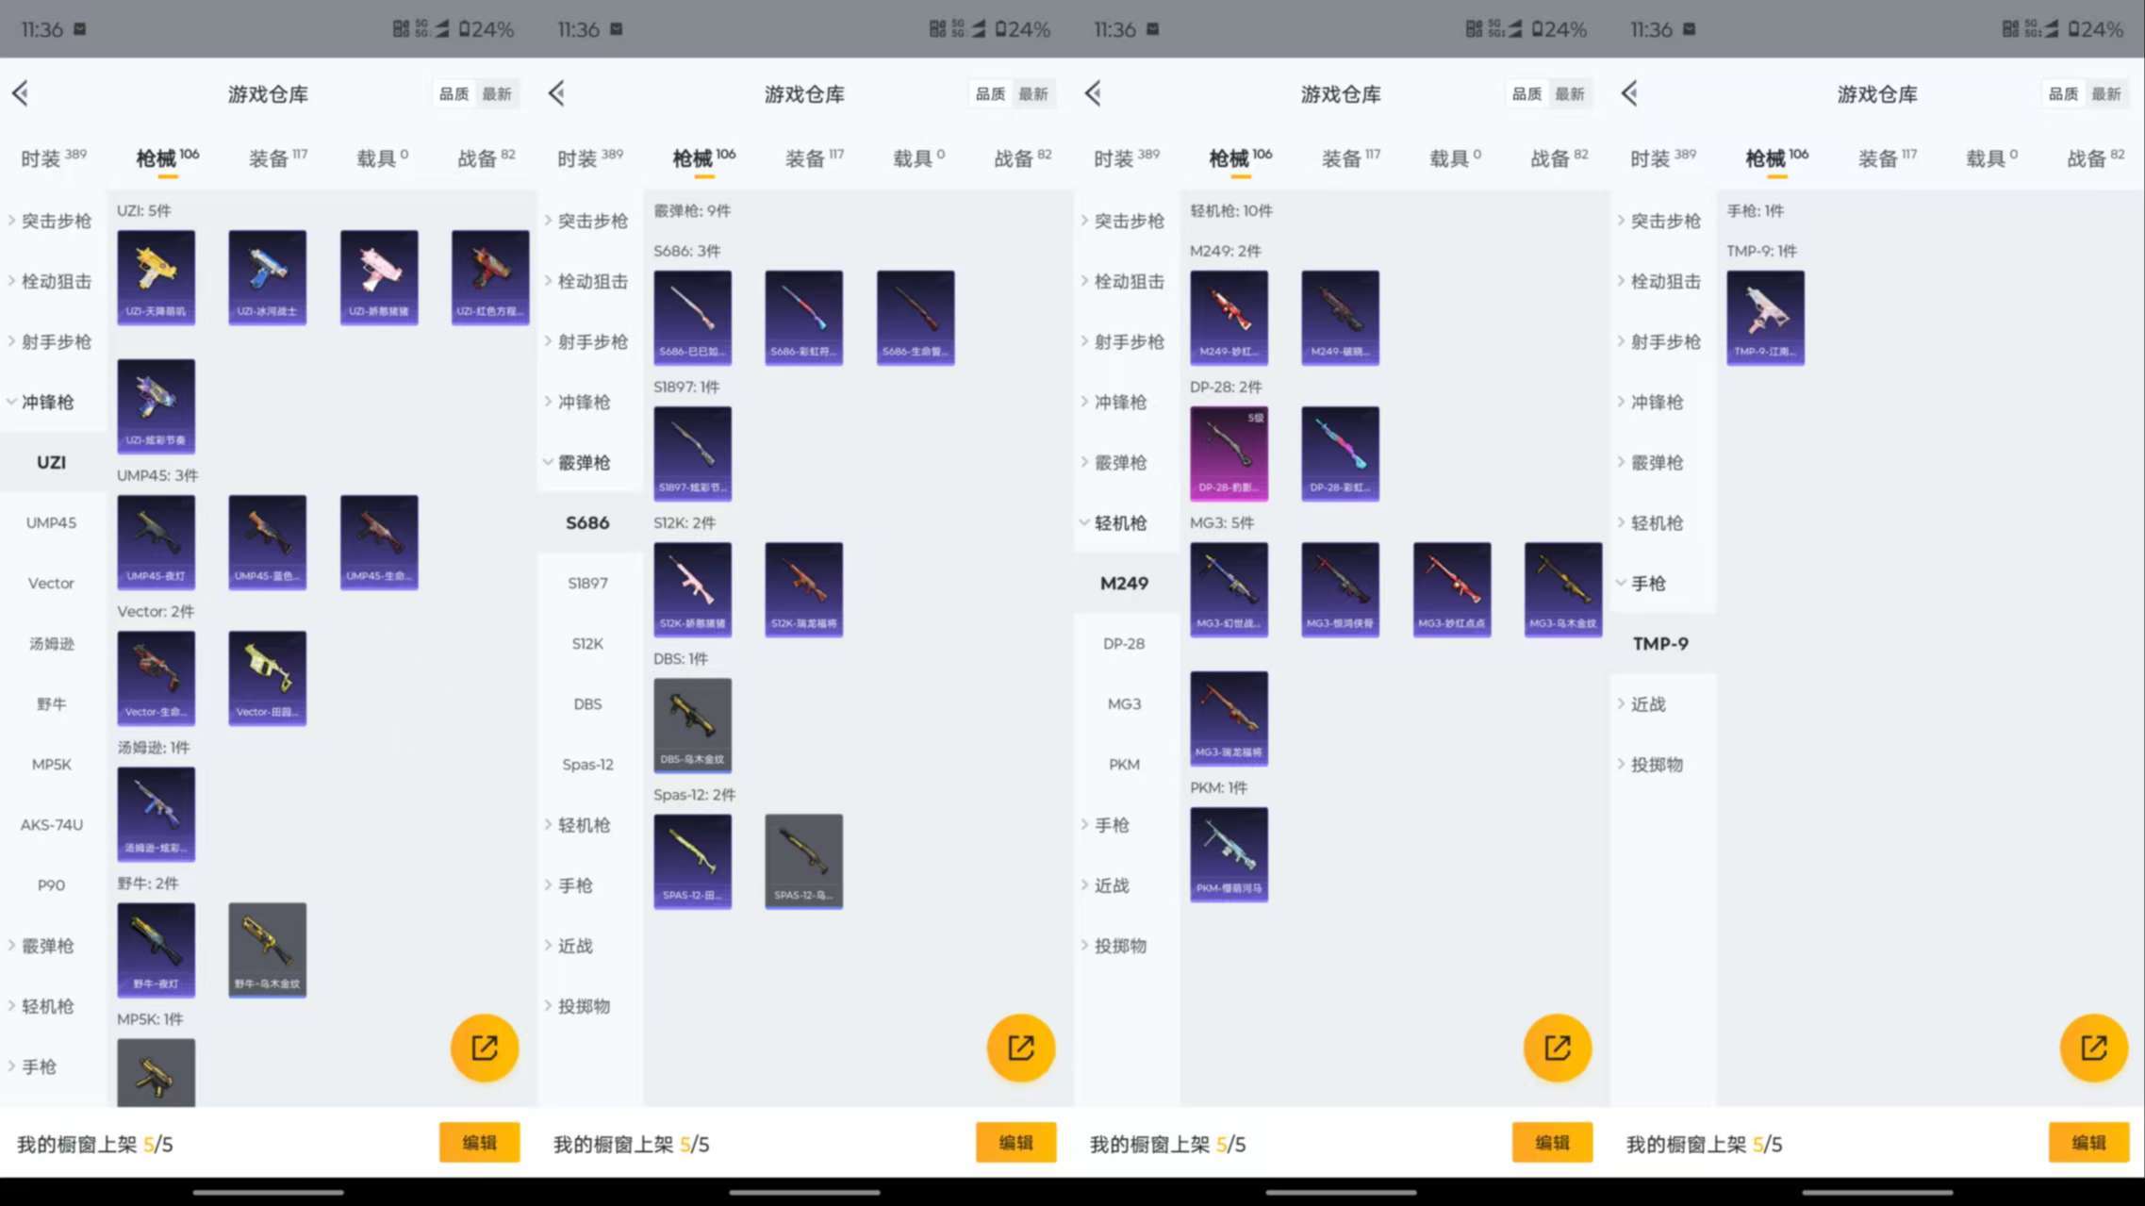The width and height of the screenshot is (2145, 1206).
Task: Open the pink UZI-娇憨猪猪 skin
Action: 379,277
